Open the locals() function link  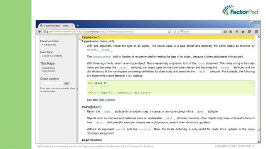point(145,129)
